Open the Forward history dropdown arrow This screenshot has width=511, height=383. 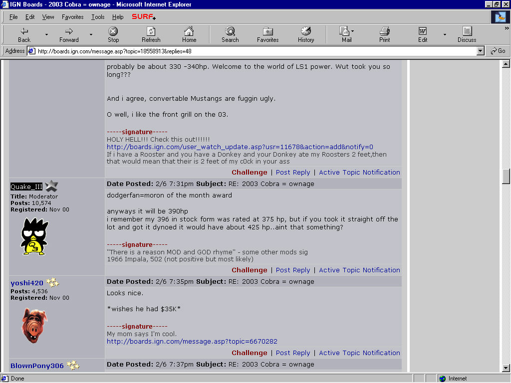click(91, 34)
